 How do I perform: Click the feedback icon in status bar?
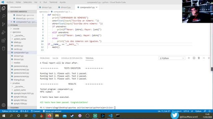pos(205,111)
